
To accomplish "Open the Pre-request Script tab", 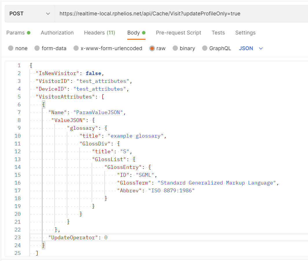I will click(178, 33).
